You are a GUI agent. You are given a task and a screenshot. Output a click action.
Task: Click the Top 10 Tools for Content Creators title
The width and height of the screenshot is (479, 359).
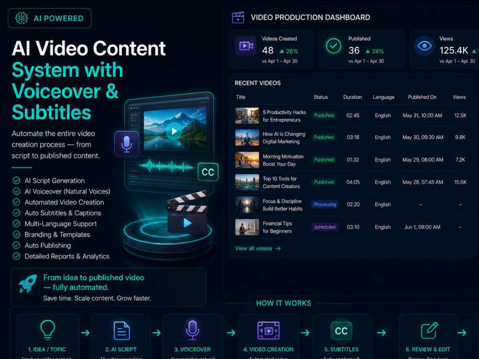281,182
